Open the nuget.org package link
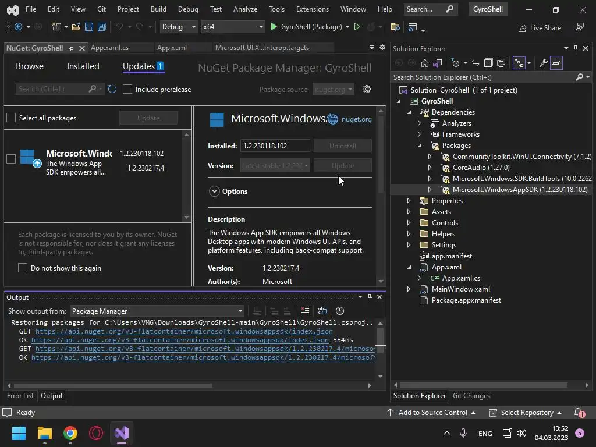The height and width of the screenshot is (447, 596). pyautogui.click(x=357, y=119)
